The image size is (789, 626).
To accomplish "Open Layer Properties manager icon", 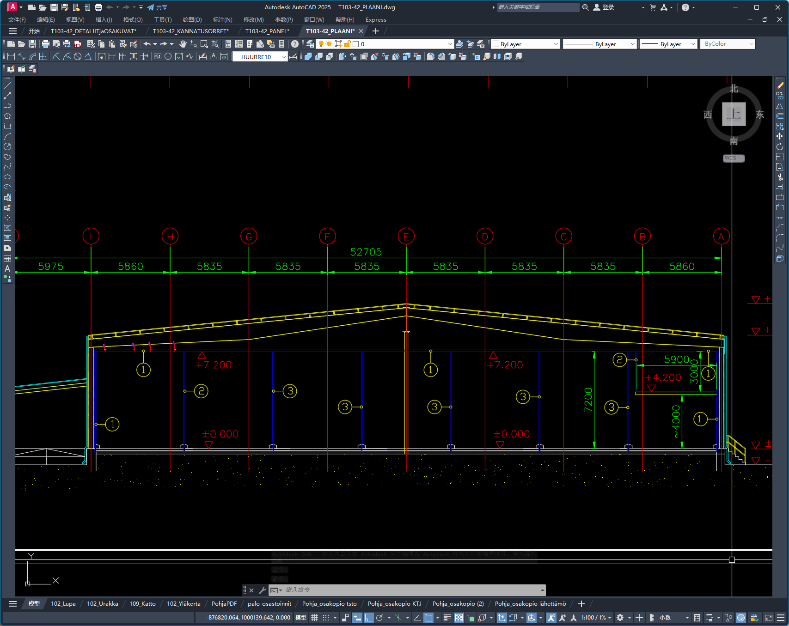I will pyautogui.click(x=310, y=44).
